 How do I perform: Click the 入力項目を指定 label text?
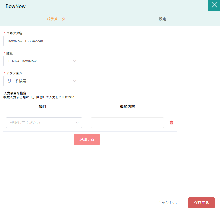coord(15,93)
